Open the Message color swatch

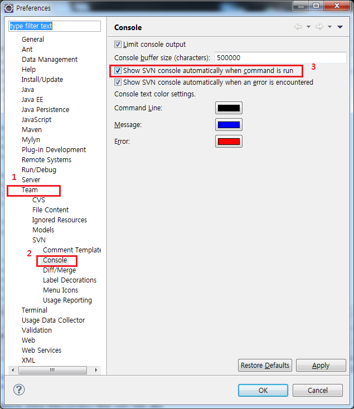pos(229,125)
